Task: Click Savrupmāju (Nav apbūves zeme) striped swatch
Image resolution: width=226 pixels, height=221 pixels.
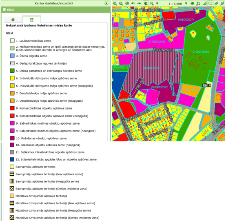Action: tap(12, 174)
